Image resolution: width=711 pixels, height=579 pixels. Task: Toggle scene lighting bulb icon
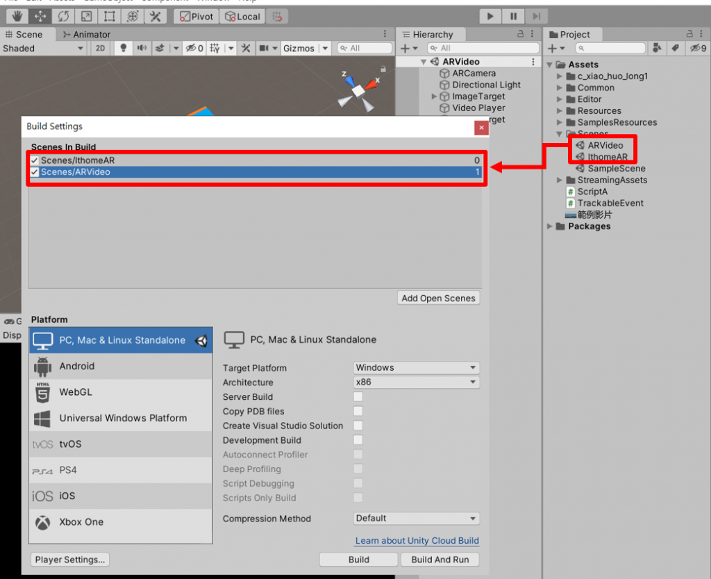123,48
